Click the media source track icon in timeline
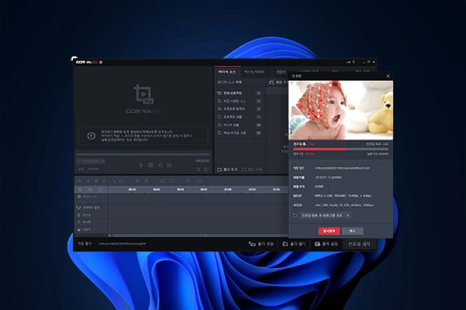This screenshot has width=466, height=310. click(x=79, y=197)
